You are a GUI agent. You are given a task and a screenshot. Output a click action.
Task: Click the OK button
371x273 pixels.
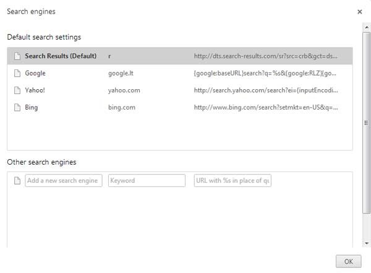(349, 261)
